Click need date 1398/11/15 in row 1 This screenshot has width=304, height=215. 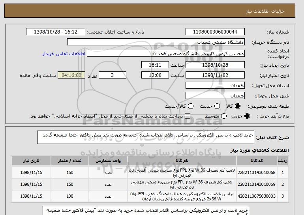[x=31, y=172]
